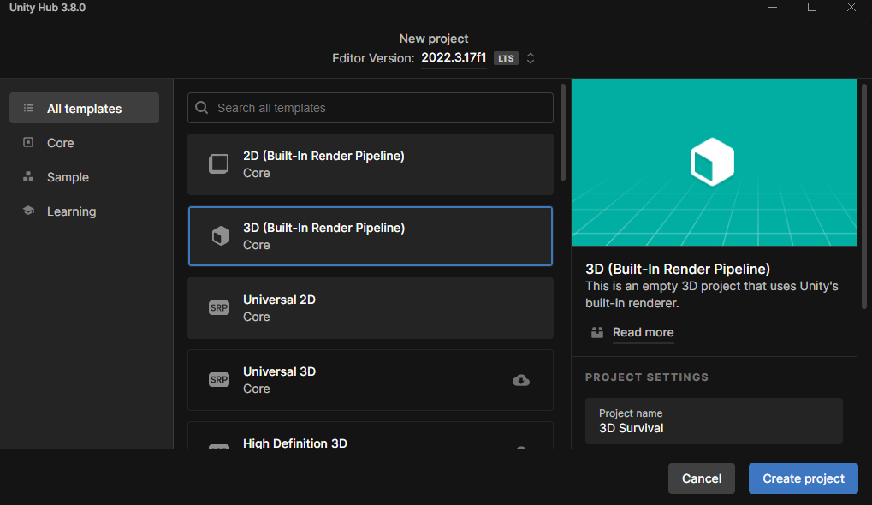Viewport: 872px width, 505px height.
Task: Click the Core category icon in sidebar
Action: tap(28, 142)
